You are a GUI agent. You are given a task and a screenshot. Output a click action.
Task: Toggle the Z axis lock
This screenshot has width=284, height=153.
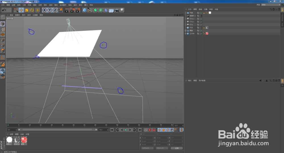point(55,10)
